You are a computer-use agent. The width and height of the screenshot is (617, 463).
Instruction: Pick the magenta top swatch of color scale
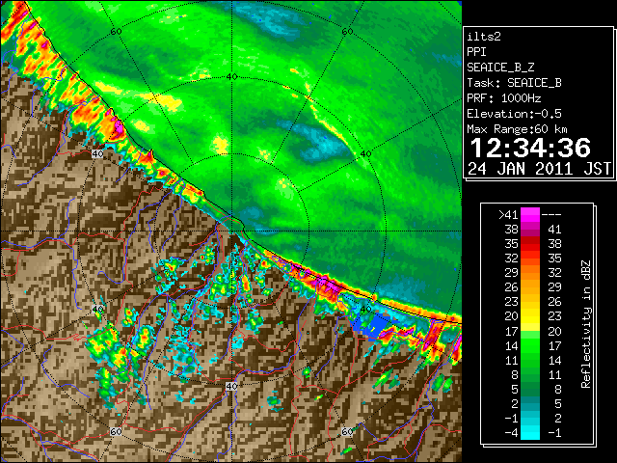530,214
